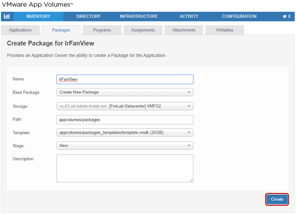Screen dimensions: 296x214
Task: Click the Name field containing IrFanView
Action: [125, 79]
